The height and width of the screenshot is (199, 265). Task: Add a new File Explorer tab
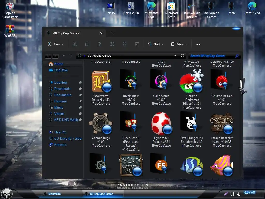(x=113, y=33)
